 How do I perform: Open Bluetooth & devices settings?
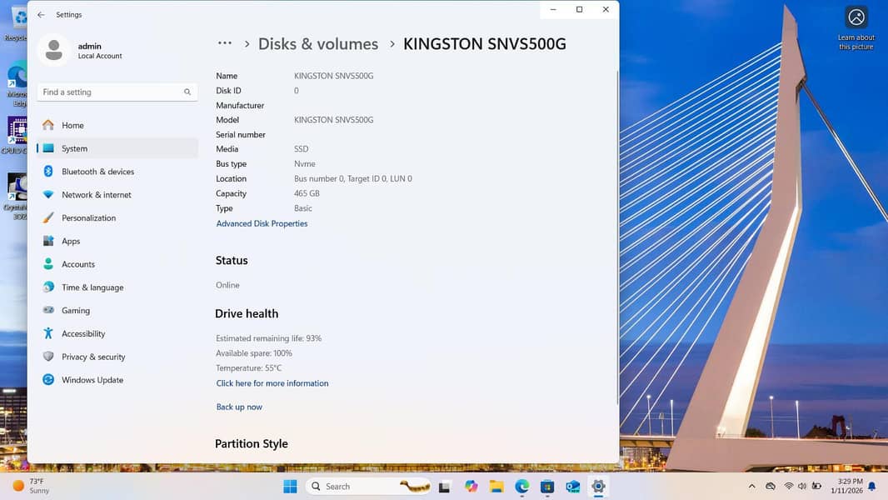tap(97, 171)
